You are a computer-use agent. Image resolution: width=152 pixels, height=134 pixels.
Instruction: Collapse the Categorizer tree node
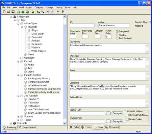coord(11,17)
